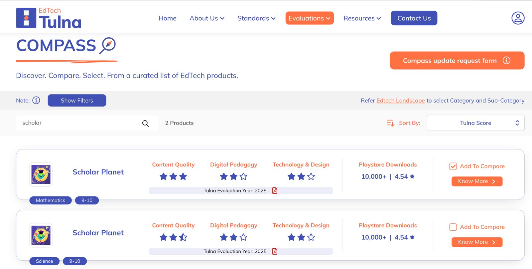Uncheck Add To Compare for Mathematics product
The height and width of the screenshot is (269, 532).
(453, 166)
